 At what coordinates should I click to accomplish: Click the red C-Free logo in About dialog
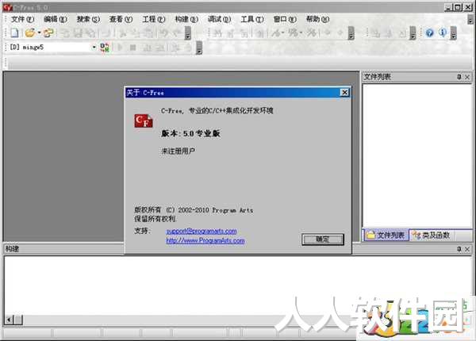point(144,121)
